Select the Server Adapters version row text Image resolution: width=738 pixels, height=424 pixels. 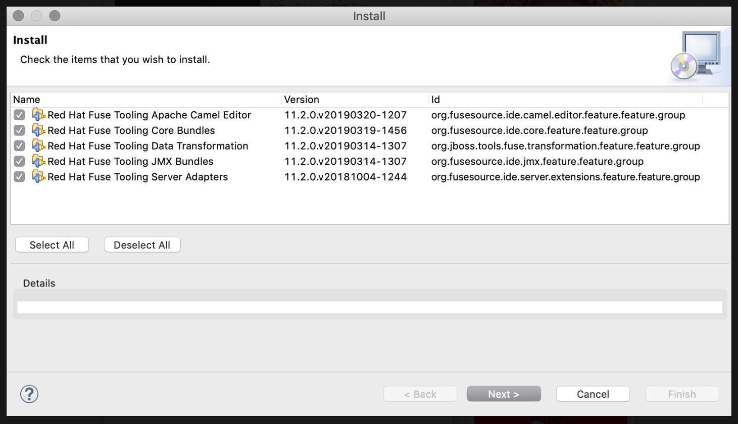(346, 177)
